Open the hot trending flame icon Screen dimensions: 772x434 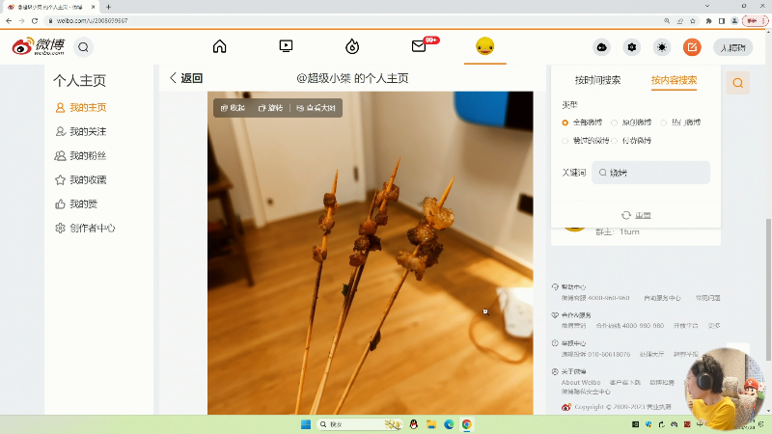tap(352, 46)
